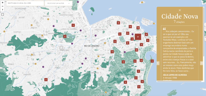Image resolution: width=206 pixels, height=96 pixels.
Task: Select the 2 marker beside Mangueira
Action: pyautogui.click(x=65, y=36)
